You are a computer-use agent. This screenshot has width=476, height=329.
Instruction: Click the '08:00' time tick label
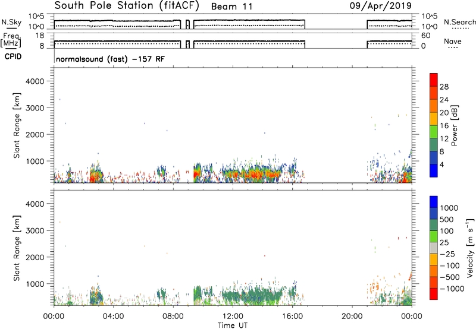(173, 317)
